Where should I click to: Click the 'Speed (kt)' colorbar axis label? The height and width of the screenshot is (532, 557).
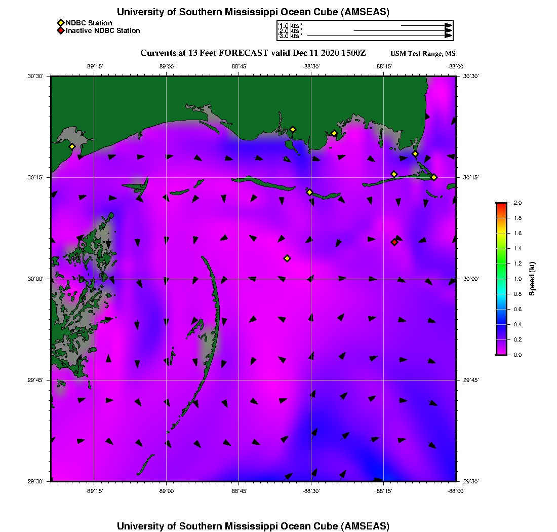[532, 279]
